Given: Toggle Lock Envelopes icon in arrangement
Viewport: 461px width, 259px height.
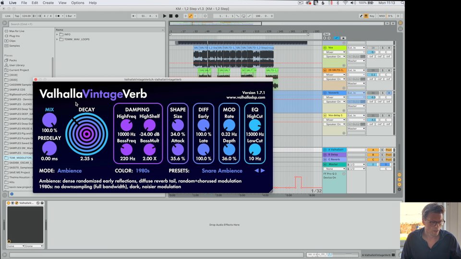Looking at the screenshot, I should [x=343, y=38].
